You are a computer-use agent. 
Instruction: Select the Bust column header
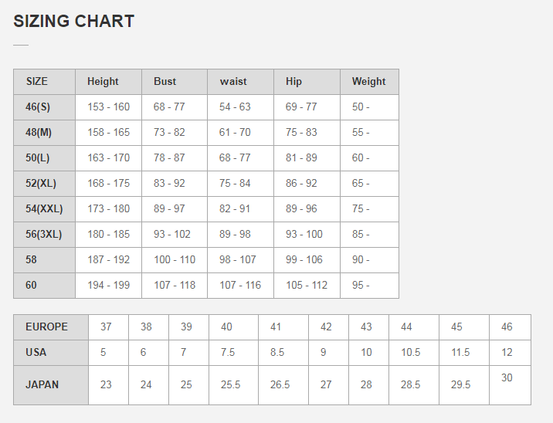pyautogui.click(x=165, y=81)
